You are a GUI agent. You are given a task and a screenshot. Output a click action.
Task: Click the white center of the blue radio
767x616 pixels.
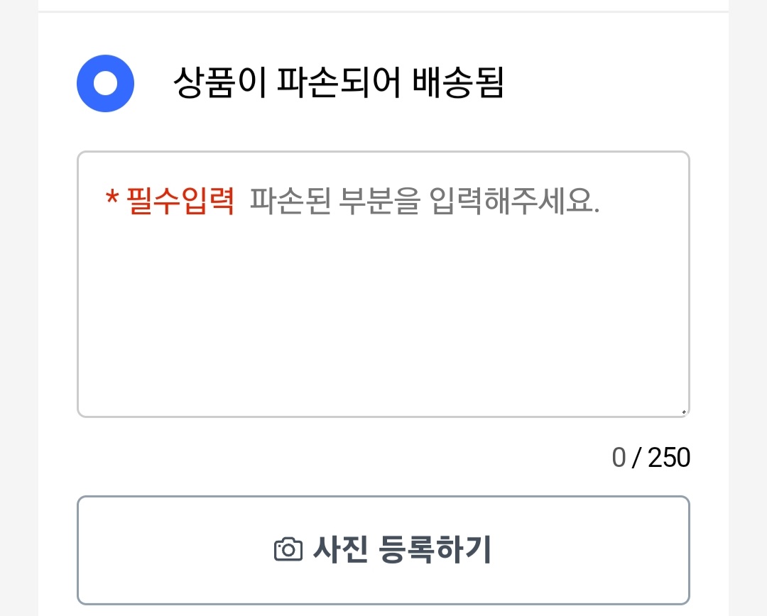click(105, 84)
